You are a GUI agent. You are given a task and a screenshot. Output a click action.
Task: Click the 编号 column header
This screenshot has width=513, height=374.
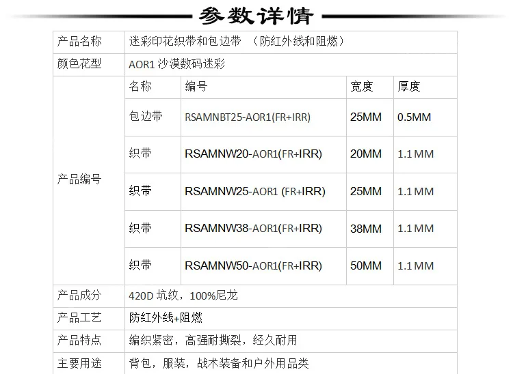coord(196,87)
